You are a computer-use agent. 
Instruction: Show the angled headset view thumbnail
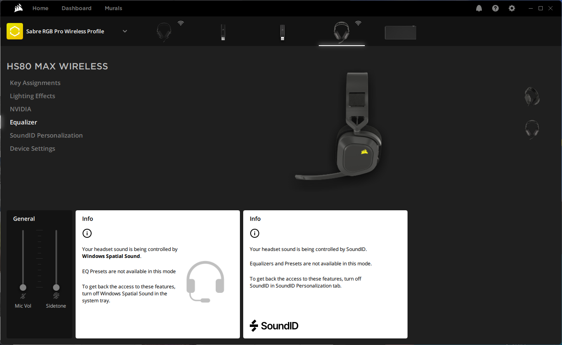pyautogui.click(x=532, y=97)
